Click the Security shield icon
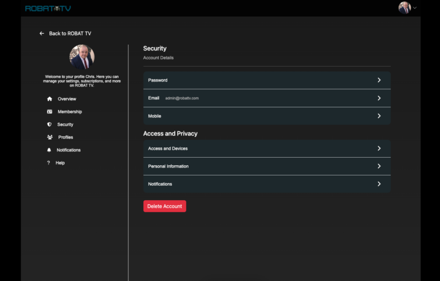Viewport: 440px width, 281px height. point(49,124)
